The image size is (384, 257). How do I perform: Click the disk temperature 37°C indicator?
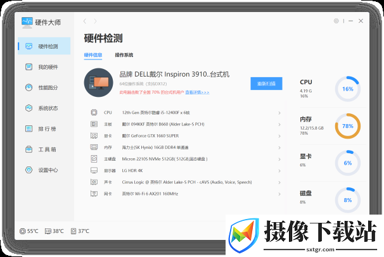[80, 231]
